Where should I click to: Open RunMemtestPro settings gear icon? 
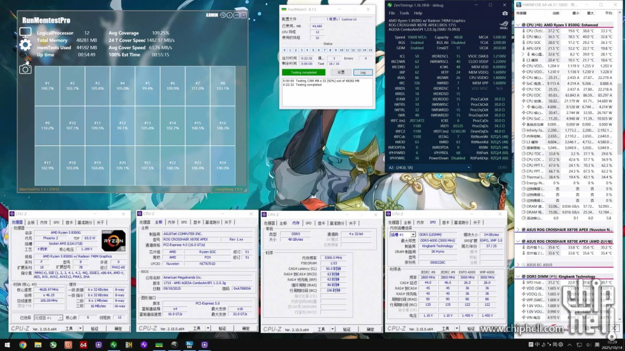point(25,45)
